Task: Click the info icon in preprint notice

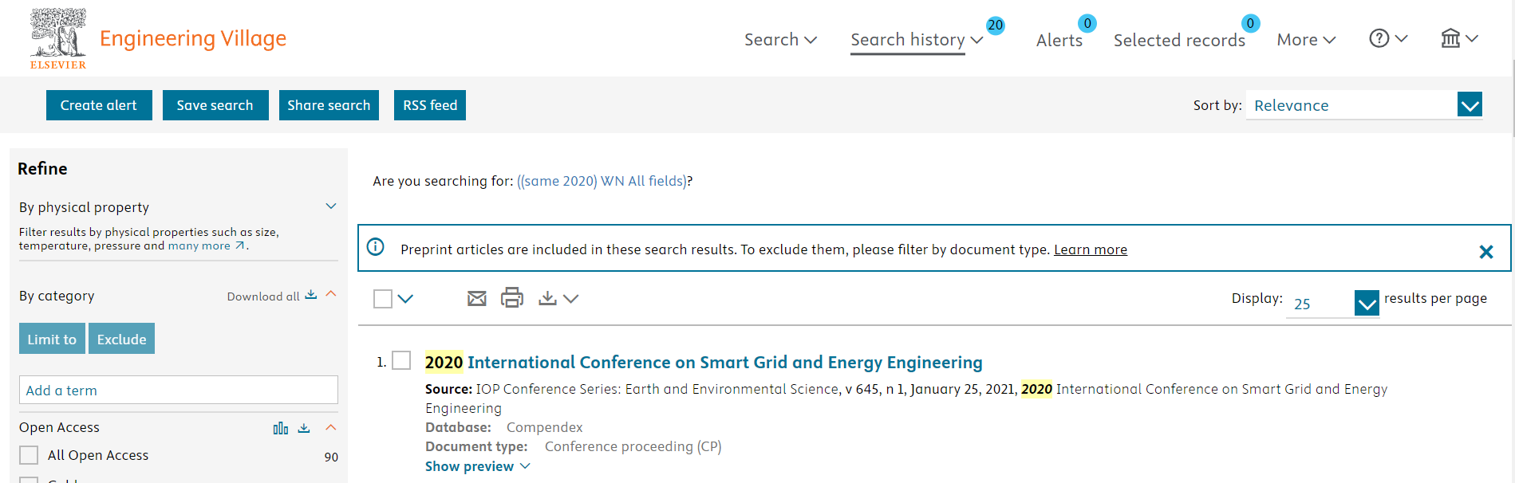Action: pyautogui.click(x=376, y=247)
